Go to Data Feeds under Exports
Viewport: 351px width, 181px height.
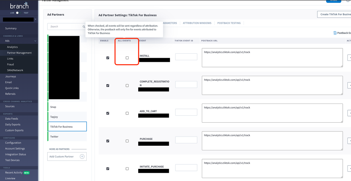tap(12, 119)
